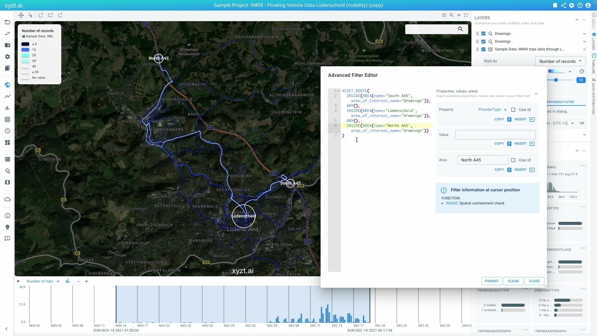Open the globe map view icon

(x=7, y=85)
